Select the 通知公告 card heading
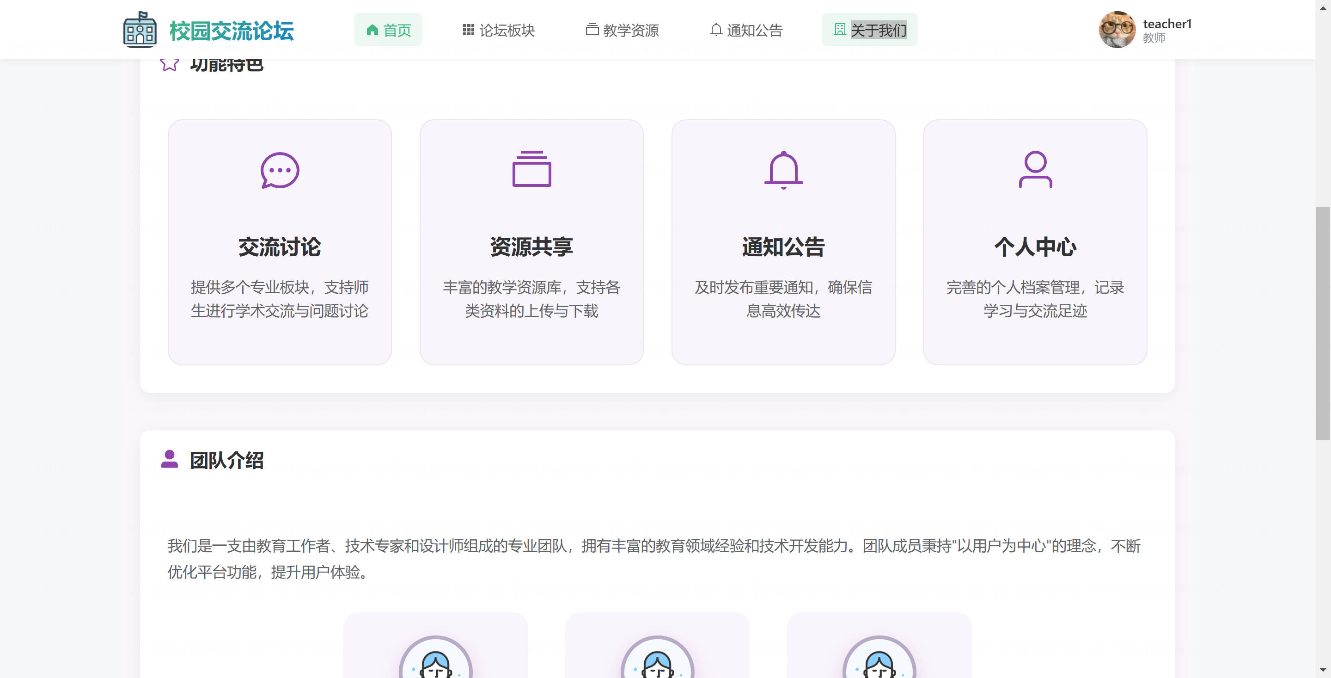 pos(783,247)
